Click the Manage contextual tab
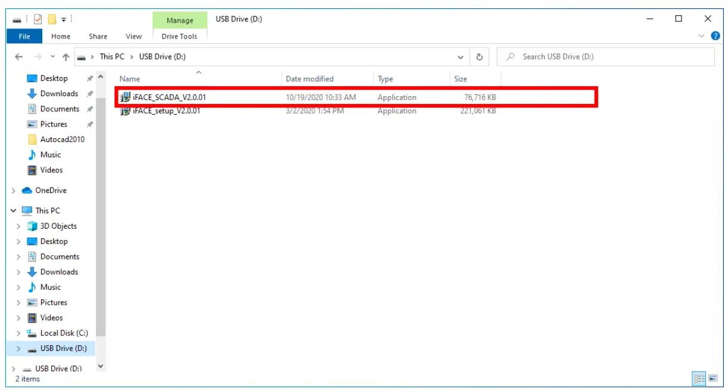728x392 pixels. tap(179, 20)
